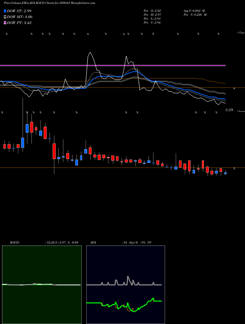The width and height of the screenshot is (245, 324).
Task: Click the magenta DOW PT legend swatch
Action: point(5,23)
